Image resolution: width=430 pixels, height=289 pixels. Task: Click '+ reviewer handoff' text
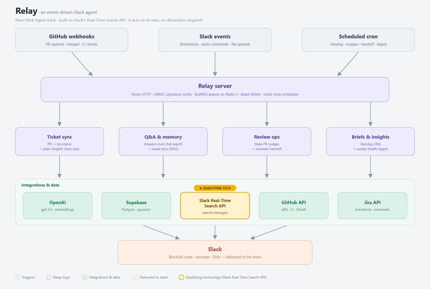(x=267, y=149)
